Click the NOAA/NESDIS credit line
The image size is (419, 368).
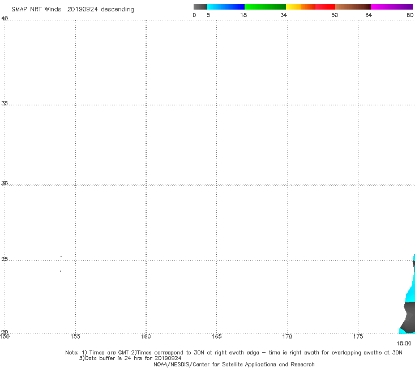(234, 364)
